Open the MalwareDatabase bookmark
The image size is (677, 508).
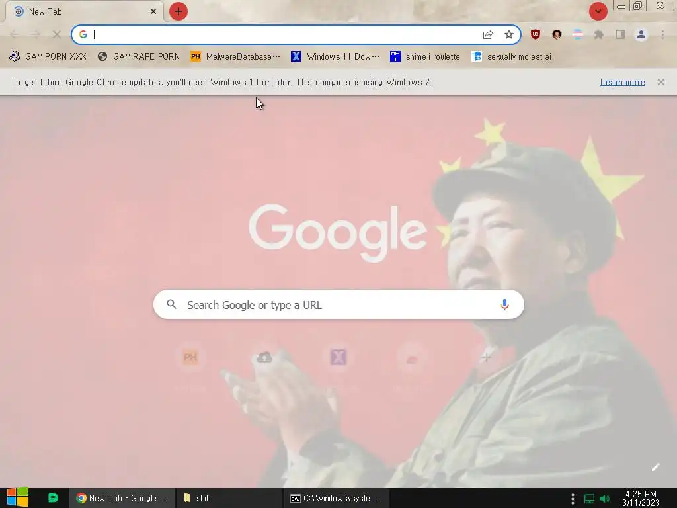[235, 57]
